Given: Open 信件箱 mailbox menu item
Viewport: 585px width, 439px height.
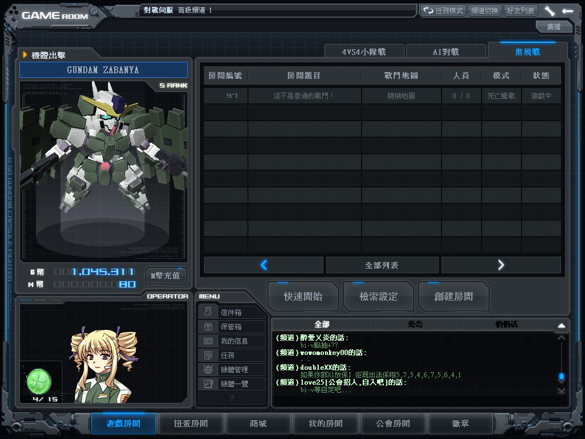Looking at the screenshot, I should 232,312.
